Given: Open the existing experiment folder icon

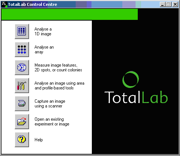Looking at the screenshot, I should coord(22,122).
